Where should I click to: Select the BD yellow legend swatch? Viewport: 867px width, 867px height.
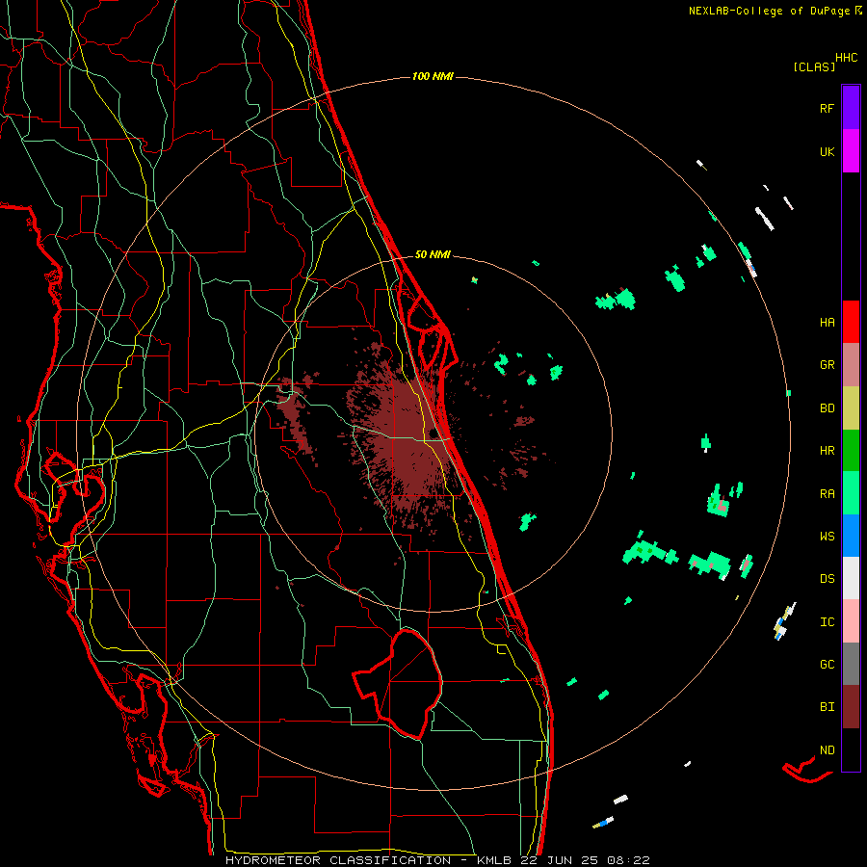pos(851,408)
